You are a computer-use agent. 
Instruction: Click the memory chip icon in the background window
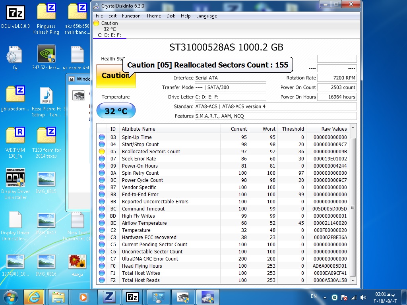coord(78,95)
